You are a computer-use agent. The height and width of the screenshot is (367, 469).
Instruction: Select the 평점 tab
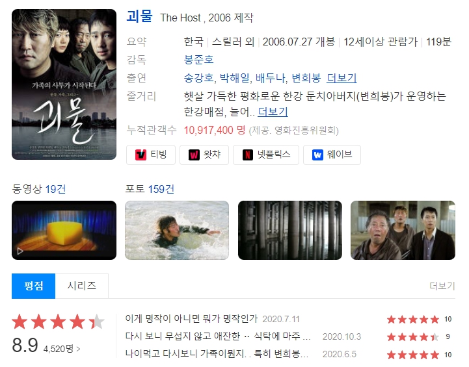tap(34, 286)
